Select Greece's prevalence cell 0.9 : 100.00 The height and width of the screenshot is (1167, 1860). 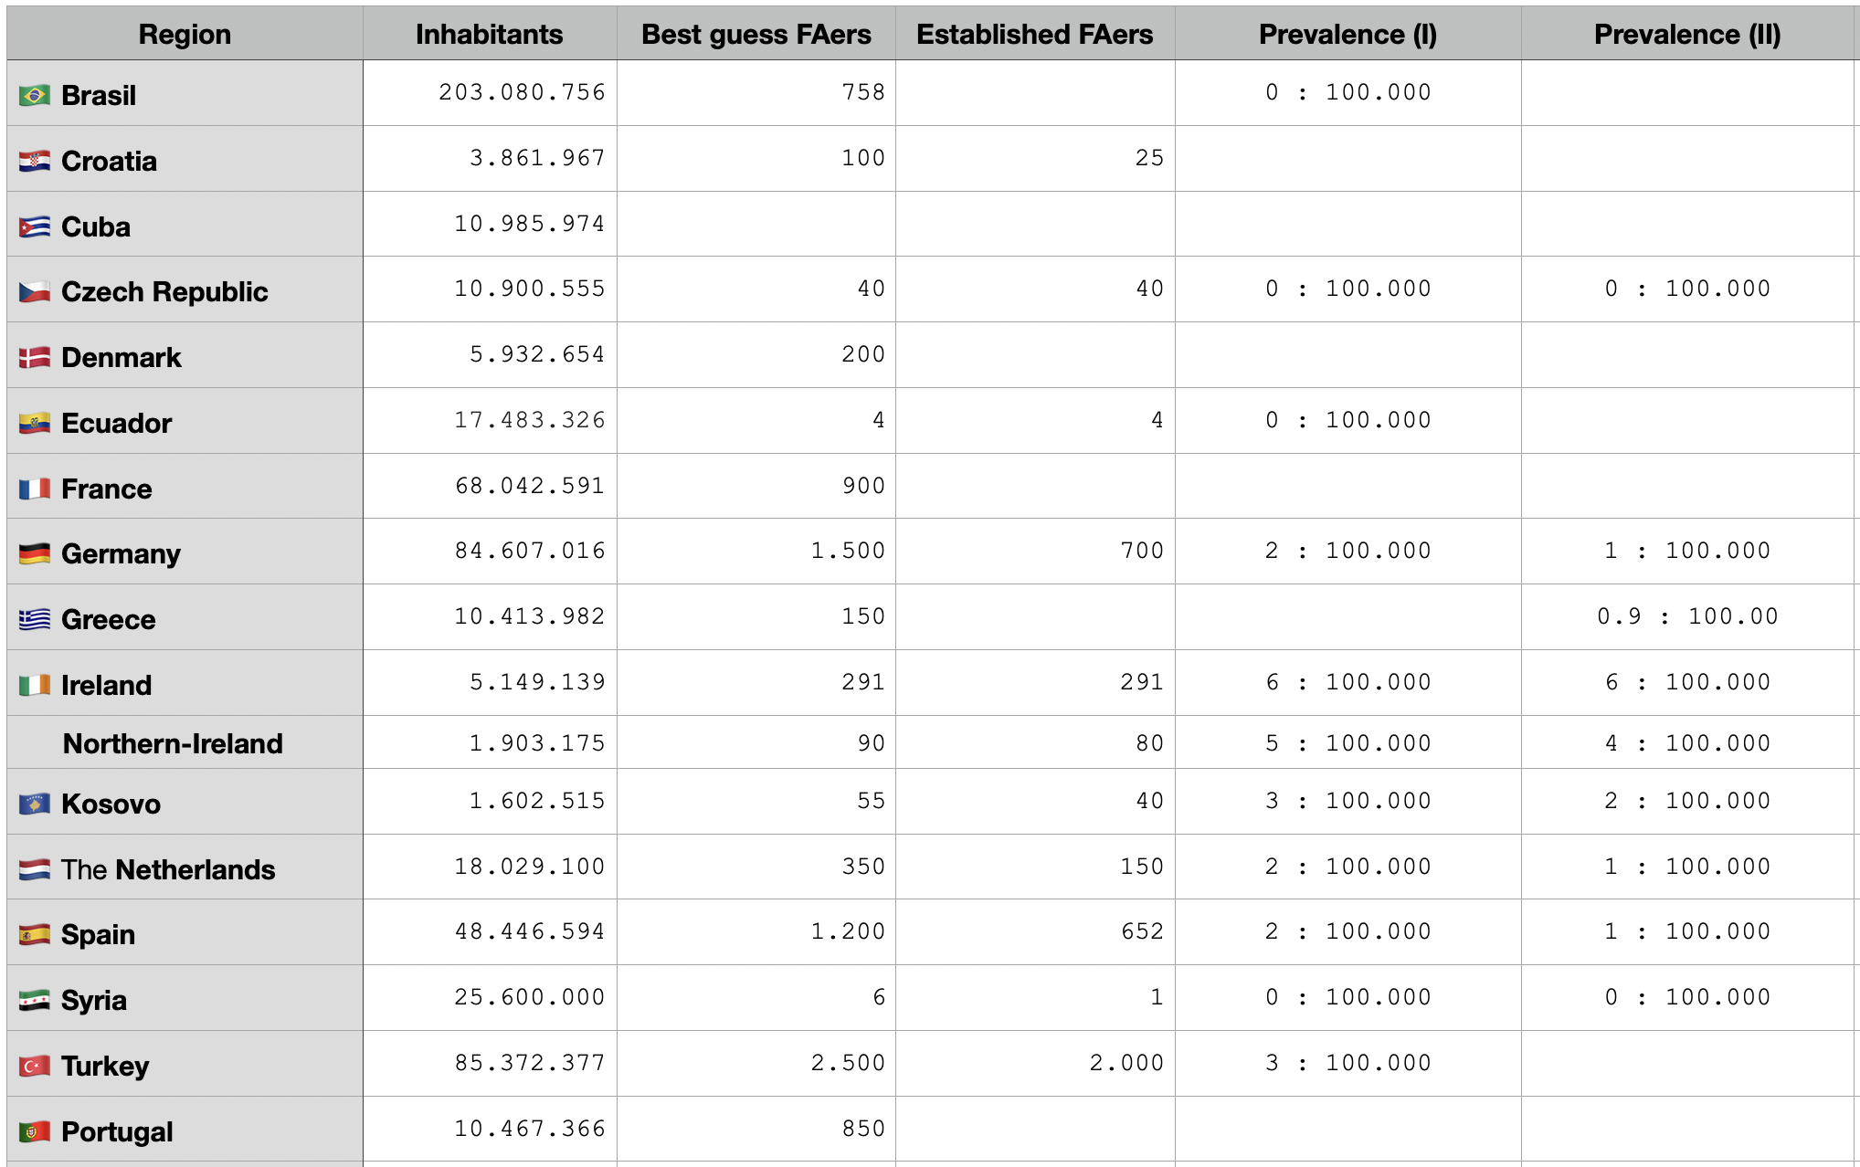pos(1687,616)
